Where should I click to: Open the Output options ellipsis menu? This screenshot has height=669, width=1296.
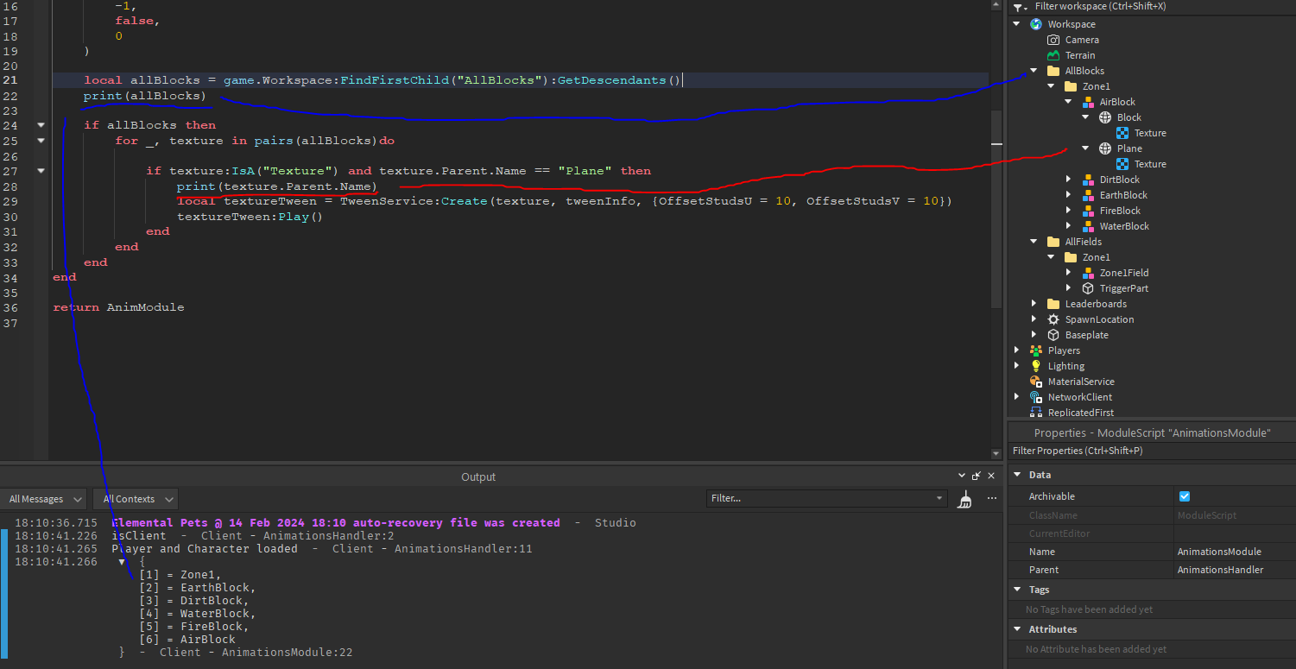991,498
